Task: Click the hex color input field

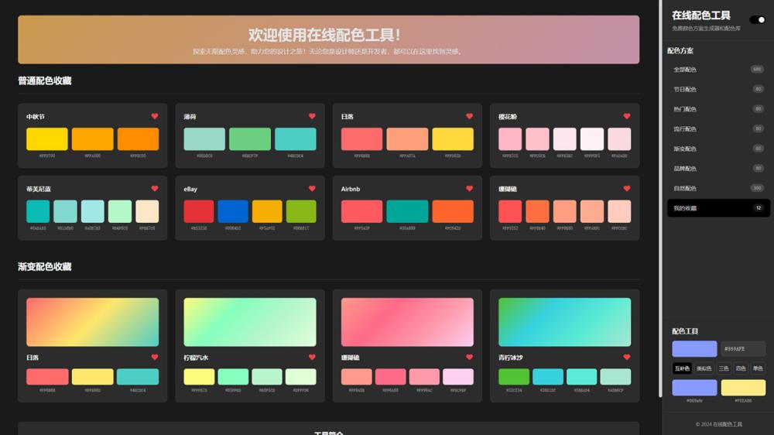Action: [743, 349]
